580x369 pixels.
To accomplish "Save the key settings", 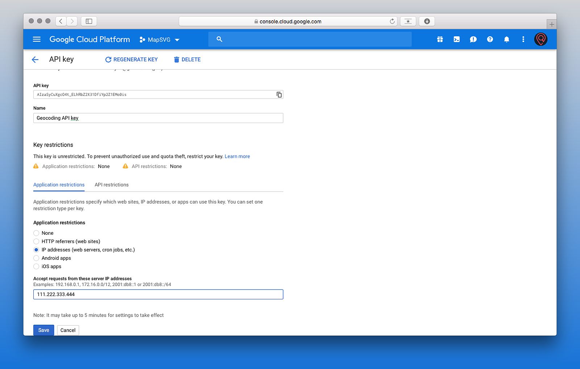I will (43, 330).
